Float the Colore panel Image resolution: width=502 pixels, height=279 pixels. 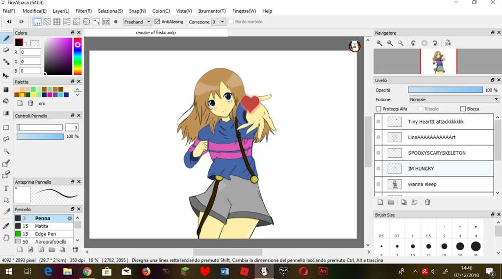pyautogui.click(x=73, y=33)
